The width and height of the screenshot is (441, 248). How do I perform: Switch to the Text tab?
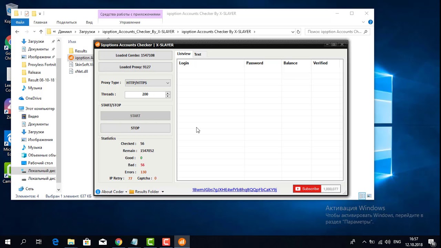[x=198, y=54]
